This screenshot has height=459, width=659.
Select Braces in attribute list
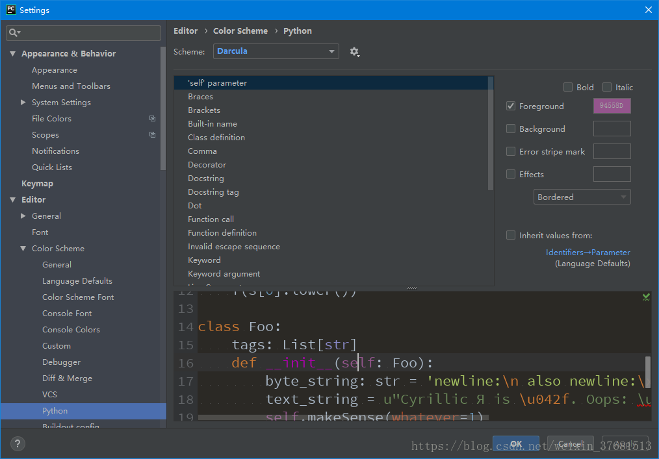point(331,97)
